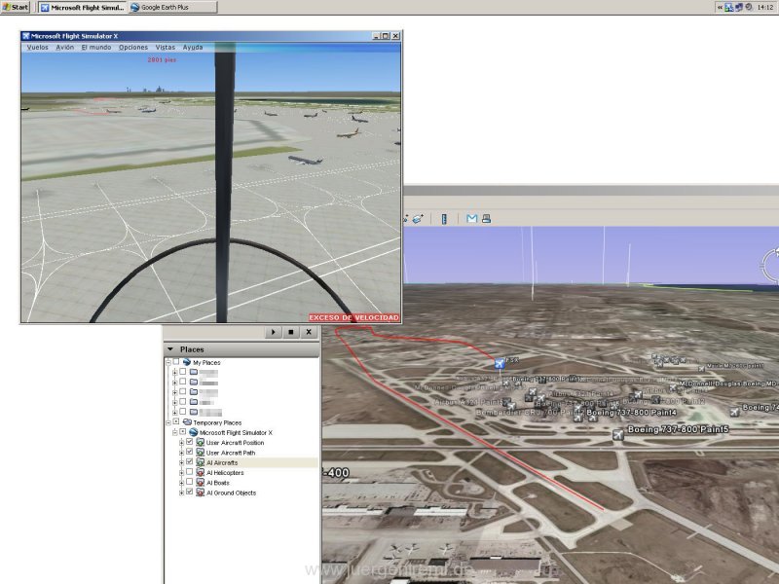
Task: Collapse the Microsoft Flight Simulator X node
Action: 175,433
